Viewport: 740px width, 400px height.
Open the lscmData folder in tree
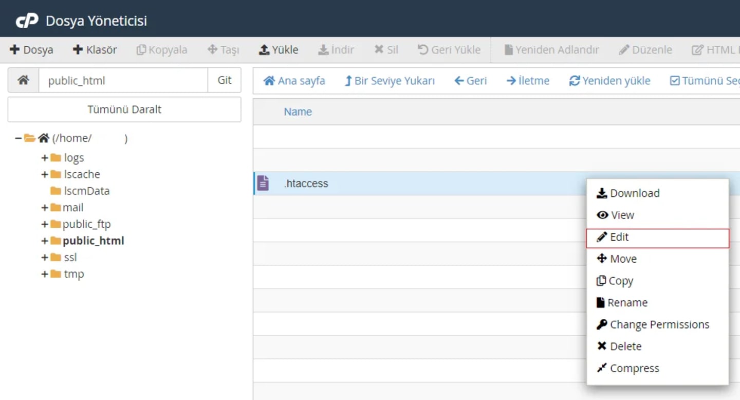coord(86,191)
